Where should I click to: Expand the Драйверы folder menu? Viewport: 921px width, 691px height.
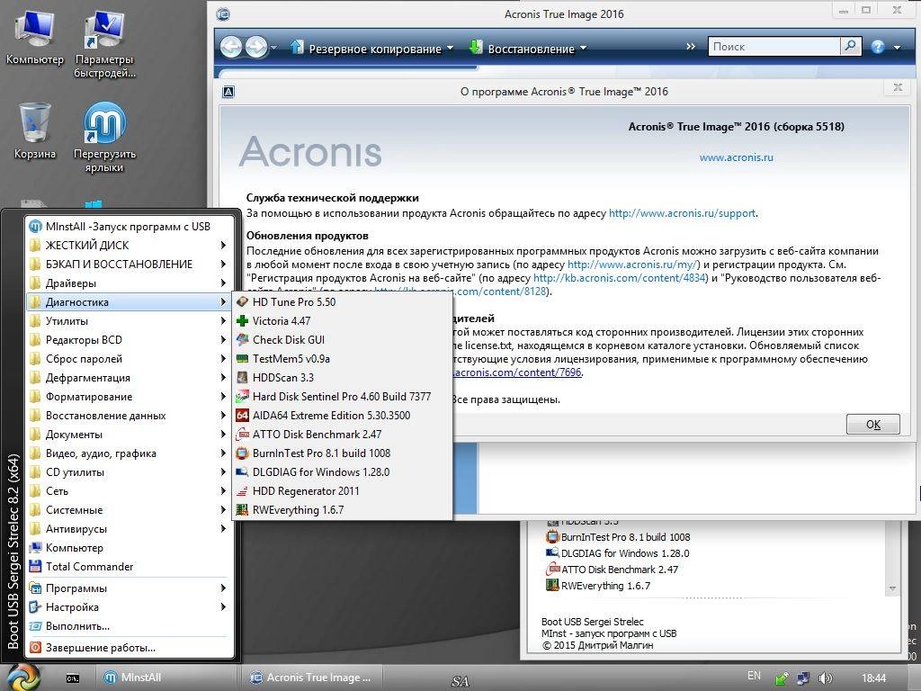130,283
